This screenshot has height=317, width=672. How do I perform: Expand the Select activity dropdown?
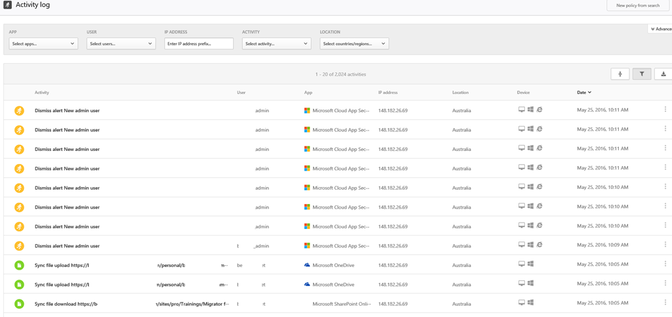276,44
